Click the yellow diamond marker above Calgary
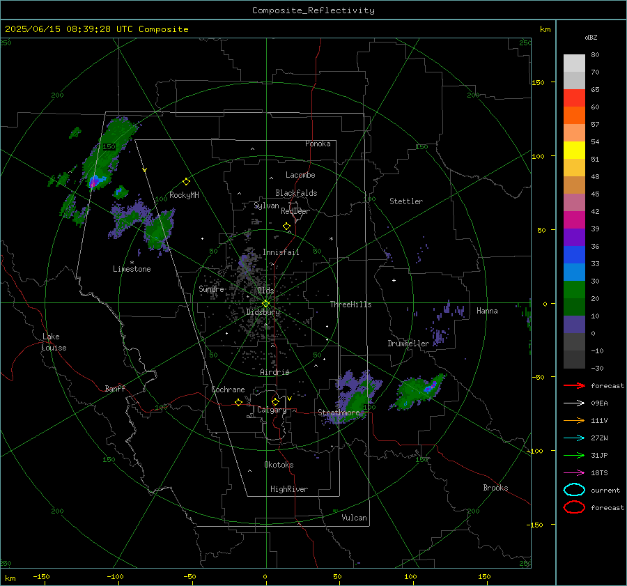This screenshot has width=627, height=586. coord(275,401)
